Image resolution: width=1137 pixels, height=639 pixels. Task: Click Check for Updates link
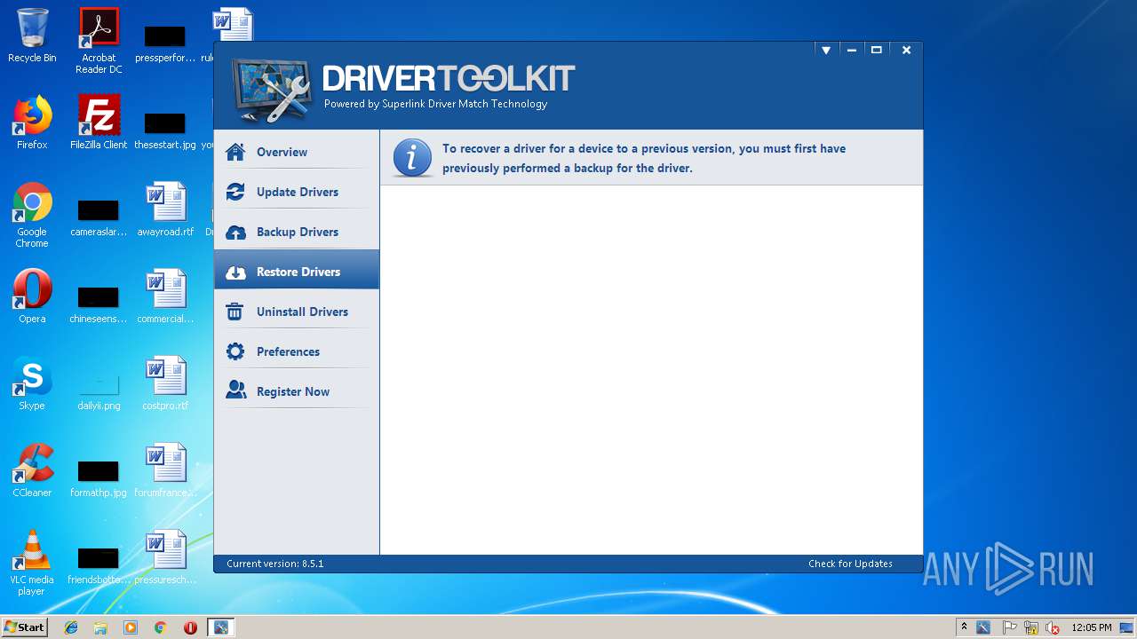point(850,564)
